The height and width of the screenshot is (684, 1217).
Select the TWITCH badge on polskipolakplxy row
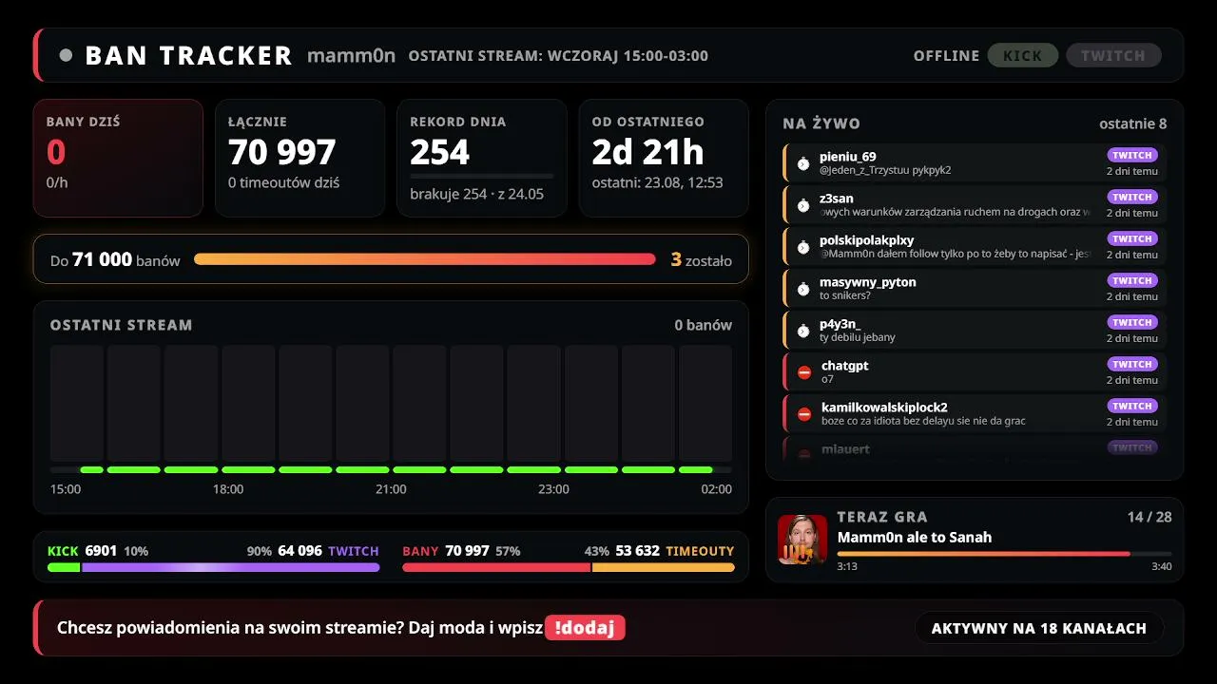[1131, 238]
